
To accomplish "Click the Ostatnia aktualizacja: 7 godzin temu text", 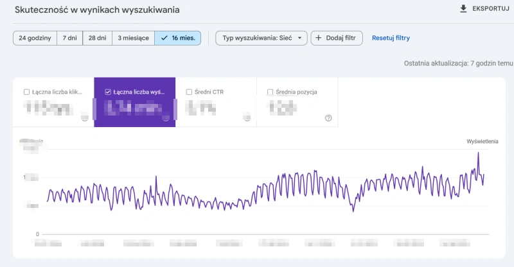I will (x=458, y=64).
